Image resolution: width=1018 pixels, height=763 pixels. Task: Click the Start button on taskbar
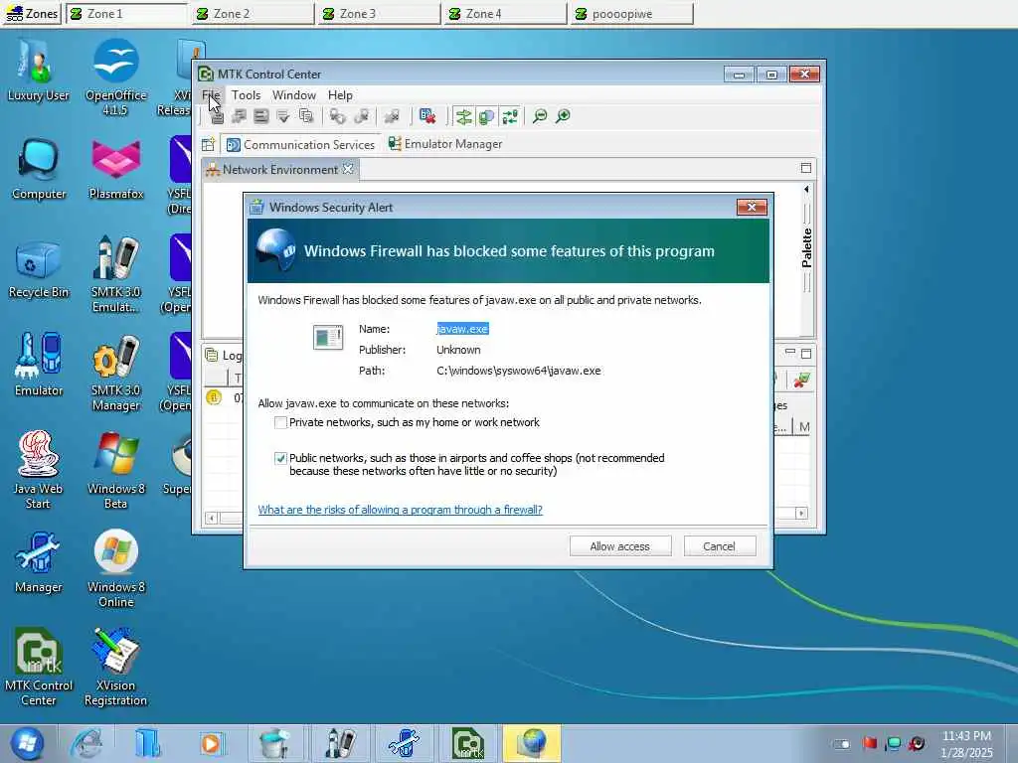(27, 743)
